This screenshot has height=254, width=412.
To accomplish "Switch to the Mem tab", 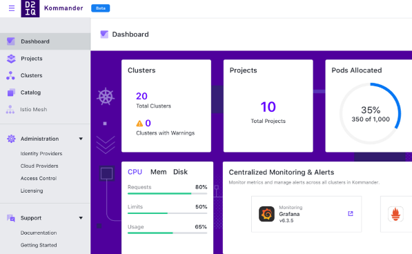I will tap(159, 172).
